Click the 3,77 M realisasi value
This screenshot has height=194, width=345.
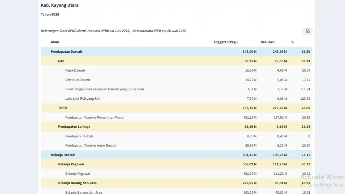[x=282, y=89]
